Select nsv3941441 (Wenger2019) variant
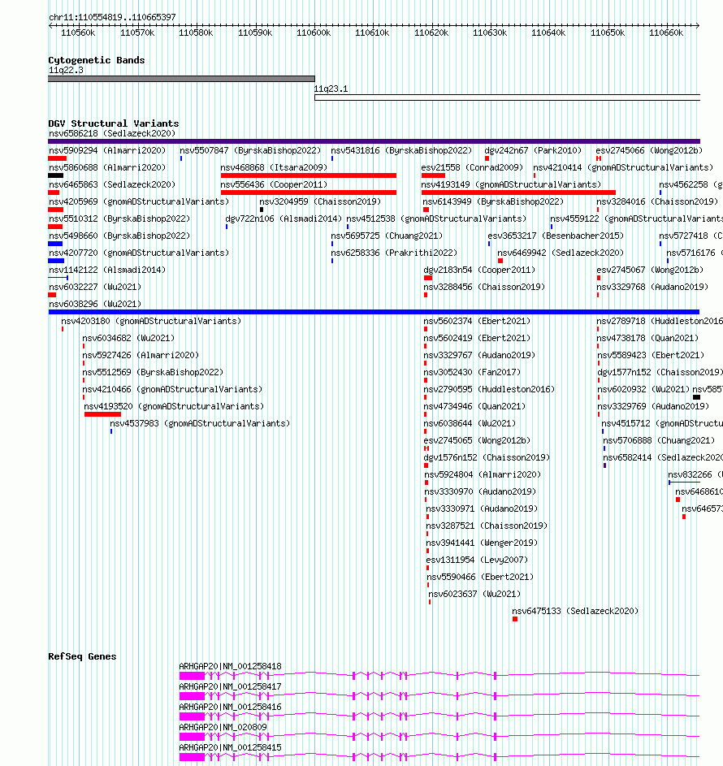Image resolution: width=723 pixels, height=766 pixels. pyautogui.click(x=482, y=543)
